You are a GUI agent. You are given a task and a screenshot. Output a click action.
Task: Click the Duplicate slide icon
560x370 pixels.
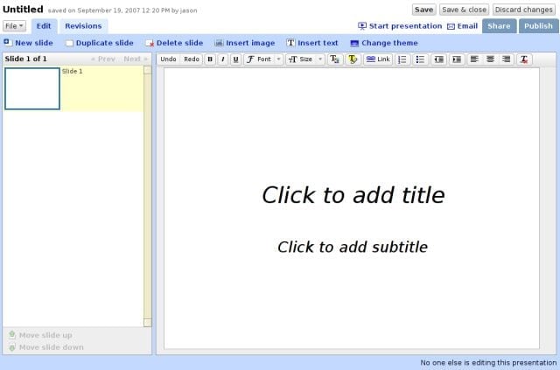pos(69,43)
